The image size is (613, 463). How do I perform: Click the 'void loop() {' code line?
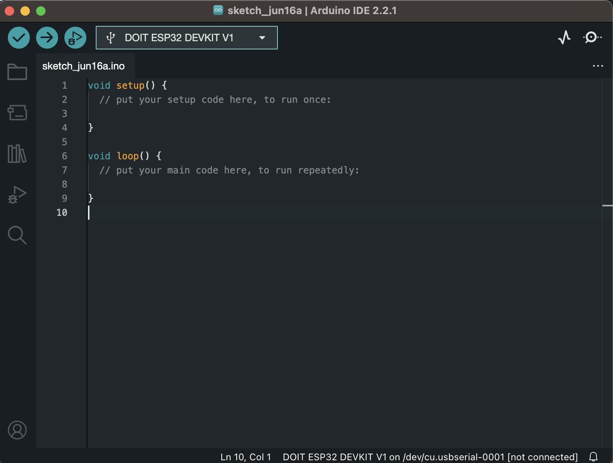pyautogui.click(x=125, y=156)
